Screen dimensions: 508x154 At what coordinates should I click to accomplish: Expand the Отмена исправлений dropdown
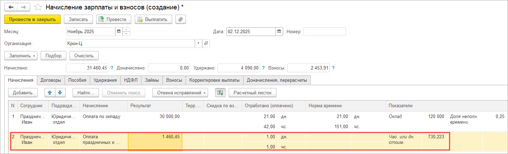pyautogui.click(x=180, y=93)
